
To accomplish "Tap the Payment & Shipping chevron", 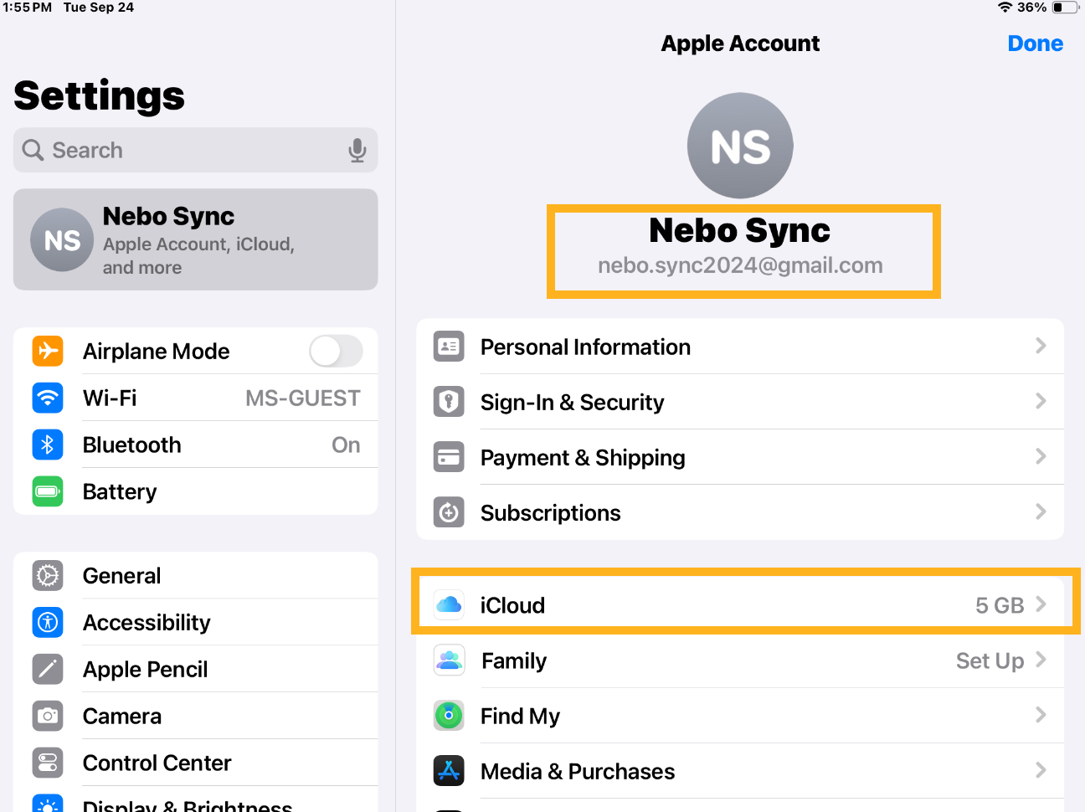I will click(1041, 456).
